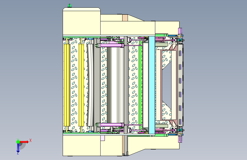Select the tan block on the top cover
Image resolution: width=247 pixels, height=160 pixels.
pyautogui.click(x=125, y=18)
